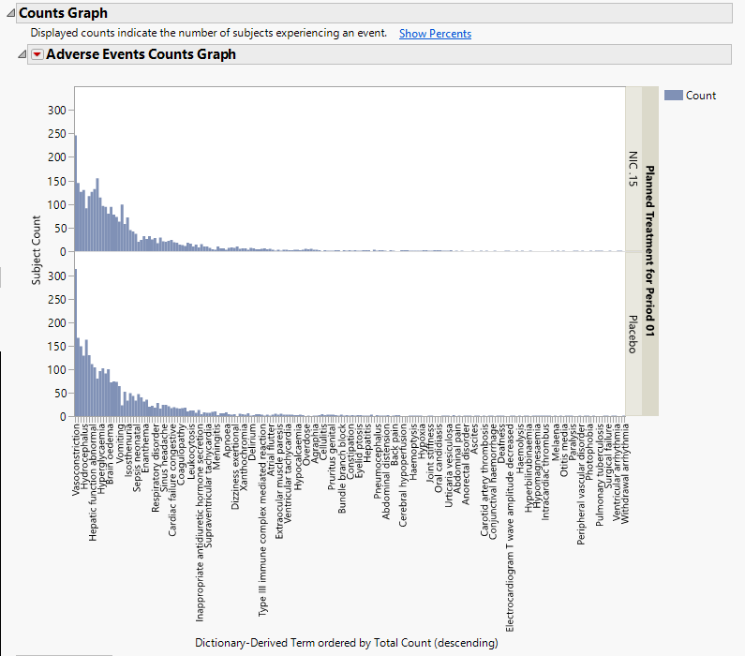Image resolution: width=745 pixels, height=656 pixels.
Task: Collapse the Adverse Events Counts Graph outline
Action: point(22,54)
